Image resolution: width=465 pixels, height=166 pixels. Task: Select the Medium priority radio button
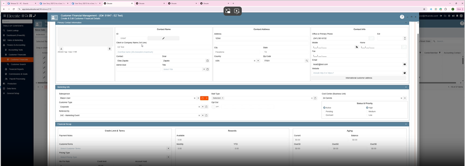tap(367, 111)
